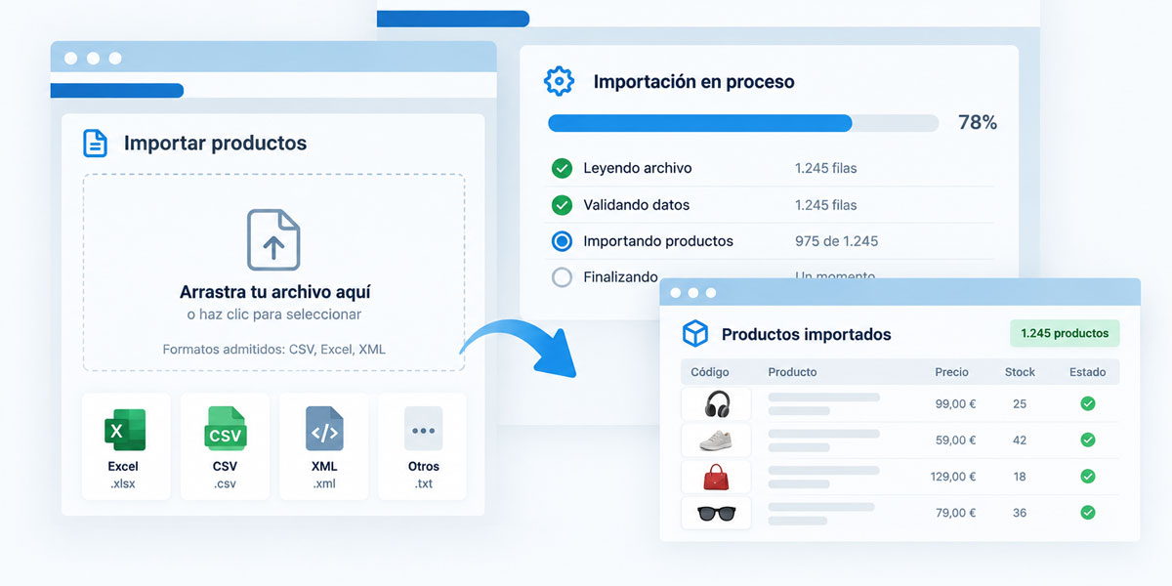Click the upload file icon in drop zone
The height and width of the screenshot is (586, 1172).
coord(273,239)
